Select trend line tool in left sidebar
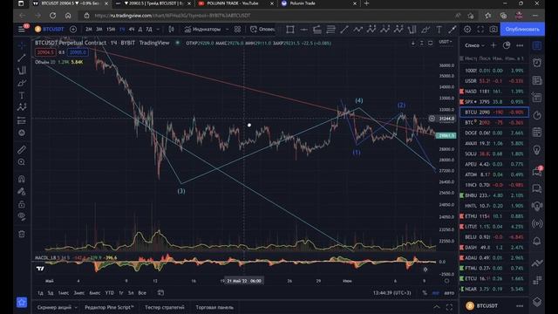Image resolution: width=558 pixels, height=314 pixels. [22, 58]
